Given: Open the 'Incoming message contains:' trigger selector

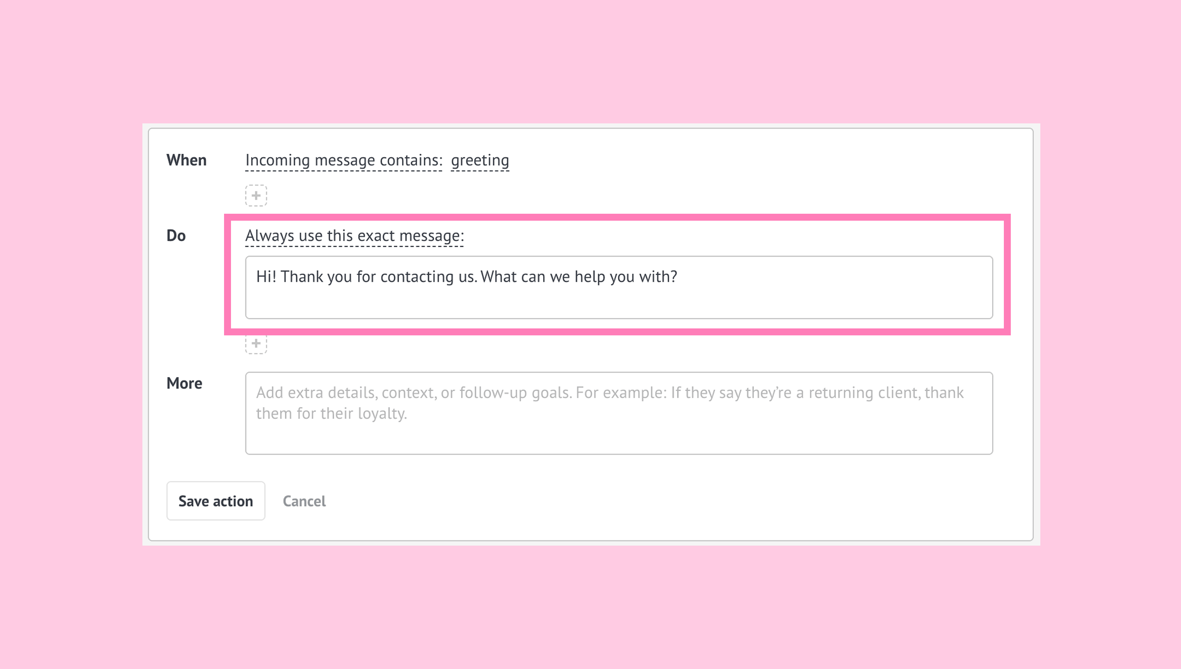Looking at the screenshot, I should pyautogui.click(x=343, y=160).
